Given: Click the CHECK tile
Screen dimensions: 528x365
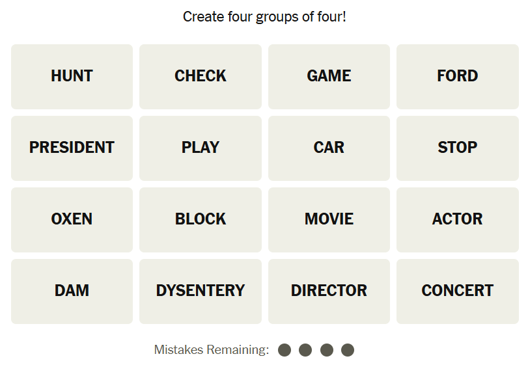Looking at the screenshot, I should 201,76.
